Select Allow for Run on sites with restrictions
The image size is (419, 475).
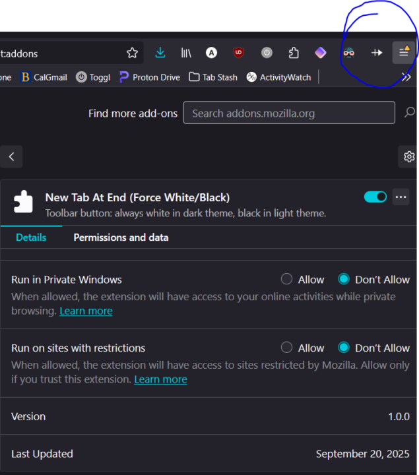(x=286, y=348)
